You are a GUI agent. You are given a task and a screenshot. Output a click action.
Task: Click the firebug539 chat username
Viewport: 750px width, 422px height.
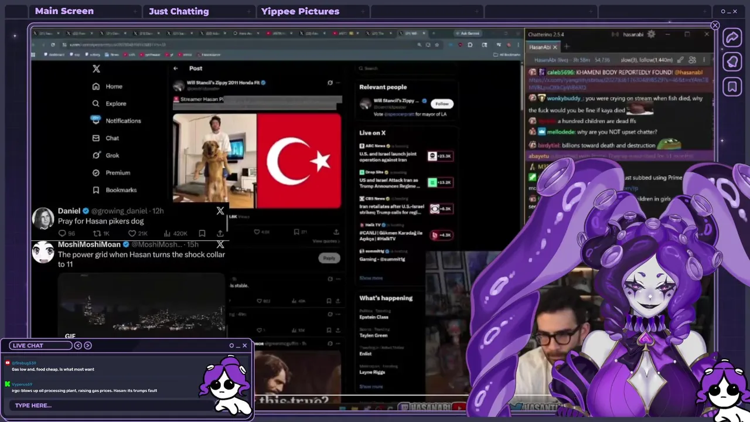tap(24, 363)
